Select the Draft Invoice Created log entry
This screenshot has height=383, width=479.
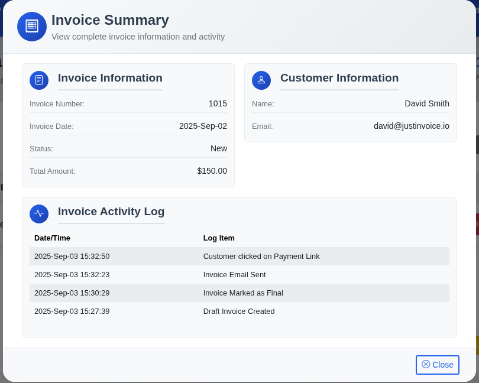point(239,311)
